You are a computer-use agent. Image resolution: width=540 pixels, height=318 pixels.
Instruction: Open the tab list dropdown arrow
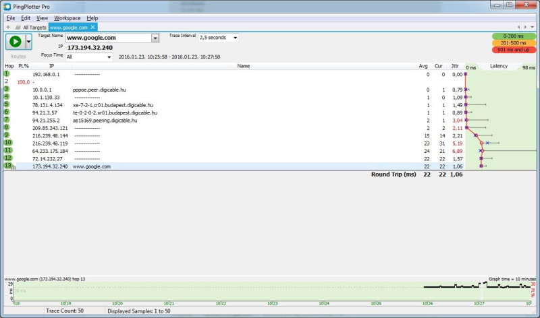point(533,27)
